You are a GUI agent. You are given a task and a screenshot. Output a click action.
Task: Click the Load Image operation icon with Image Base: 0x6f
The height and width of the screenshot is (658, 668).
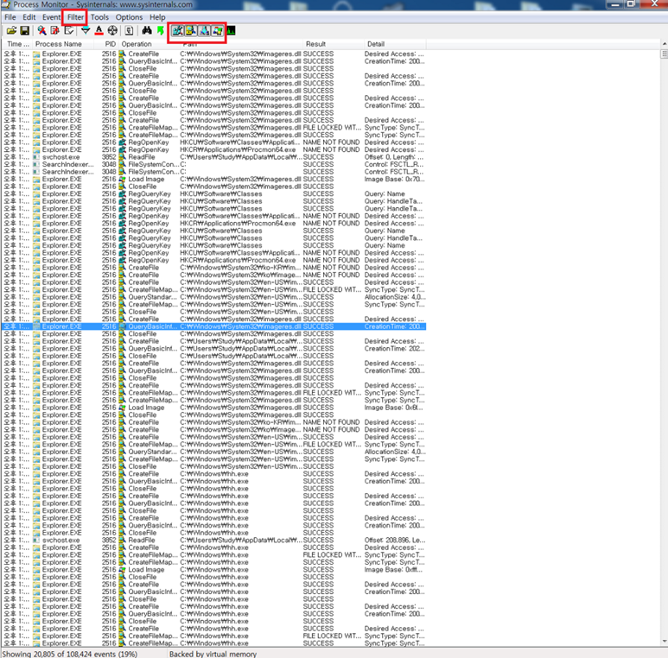pyautogui.click(x=122, y=408)
